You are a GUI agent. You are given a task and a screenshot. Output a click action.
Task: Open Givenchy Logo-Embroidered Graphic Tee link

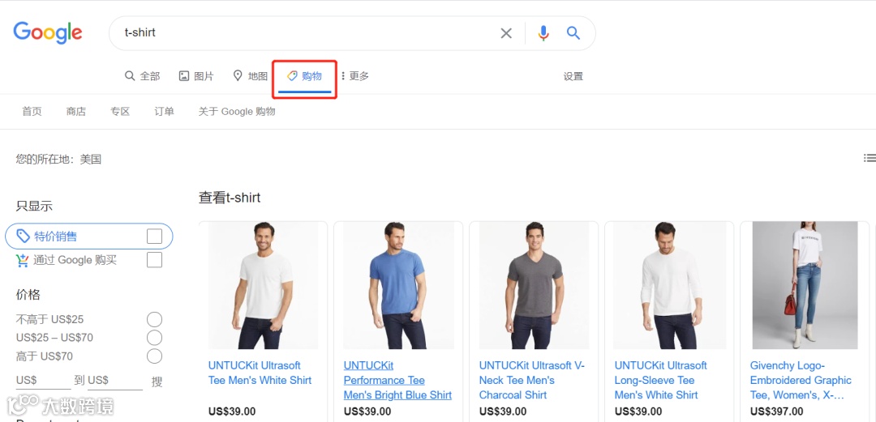click(x=801, y=380)
